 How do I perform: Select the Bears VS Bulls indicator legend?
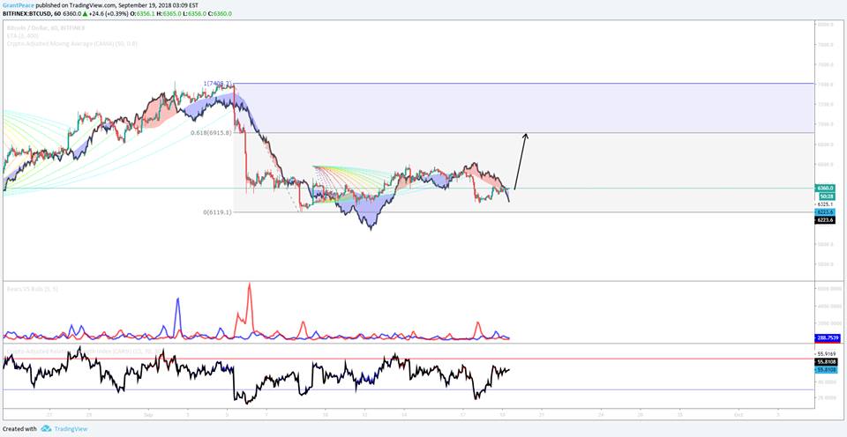pos(33,289)
